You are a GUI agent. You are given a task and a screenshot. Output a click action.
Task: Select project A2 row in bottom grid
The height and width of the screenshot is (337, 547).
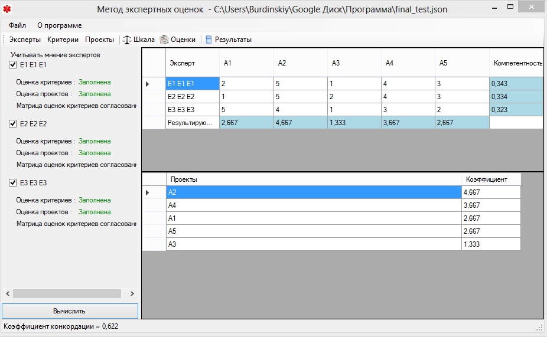coord(314,192)
